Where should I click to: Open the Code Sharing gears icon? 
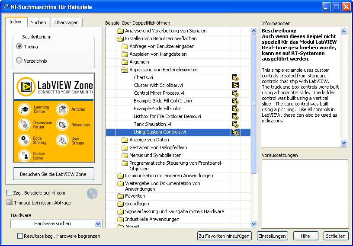tap(24, 140)
